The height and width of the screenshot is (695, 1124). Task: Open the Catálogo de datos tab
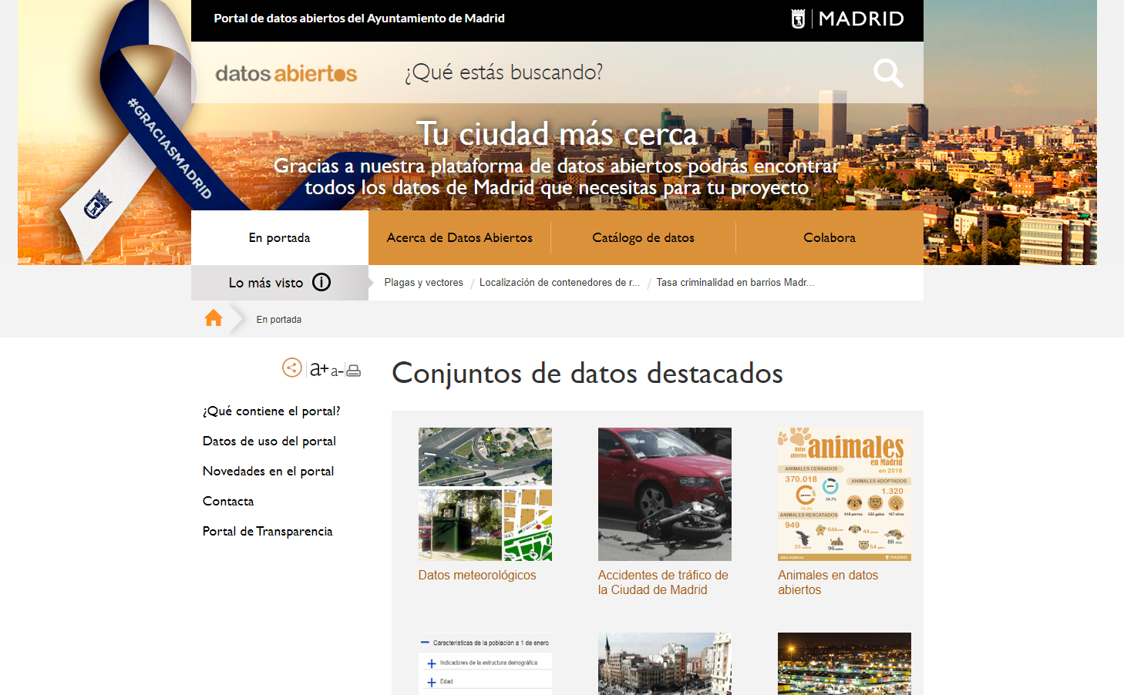pos(643,237)
